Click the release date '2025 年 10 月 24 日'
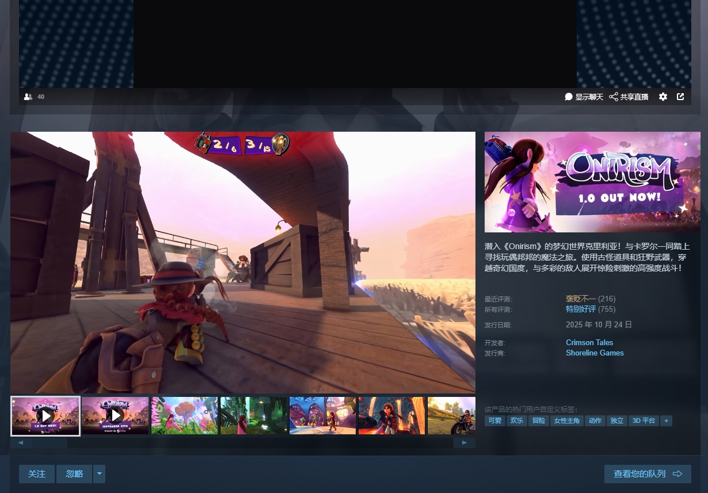Viewport: 708px width, 493px height. [x=599, y=324]
